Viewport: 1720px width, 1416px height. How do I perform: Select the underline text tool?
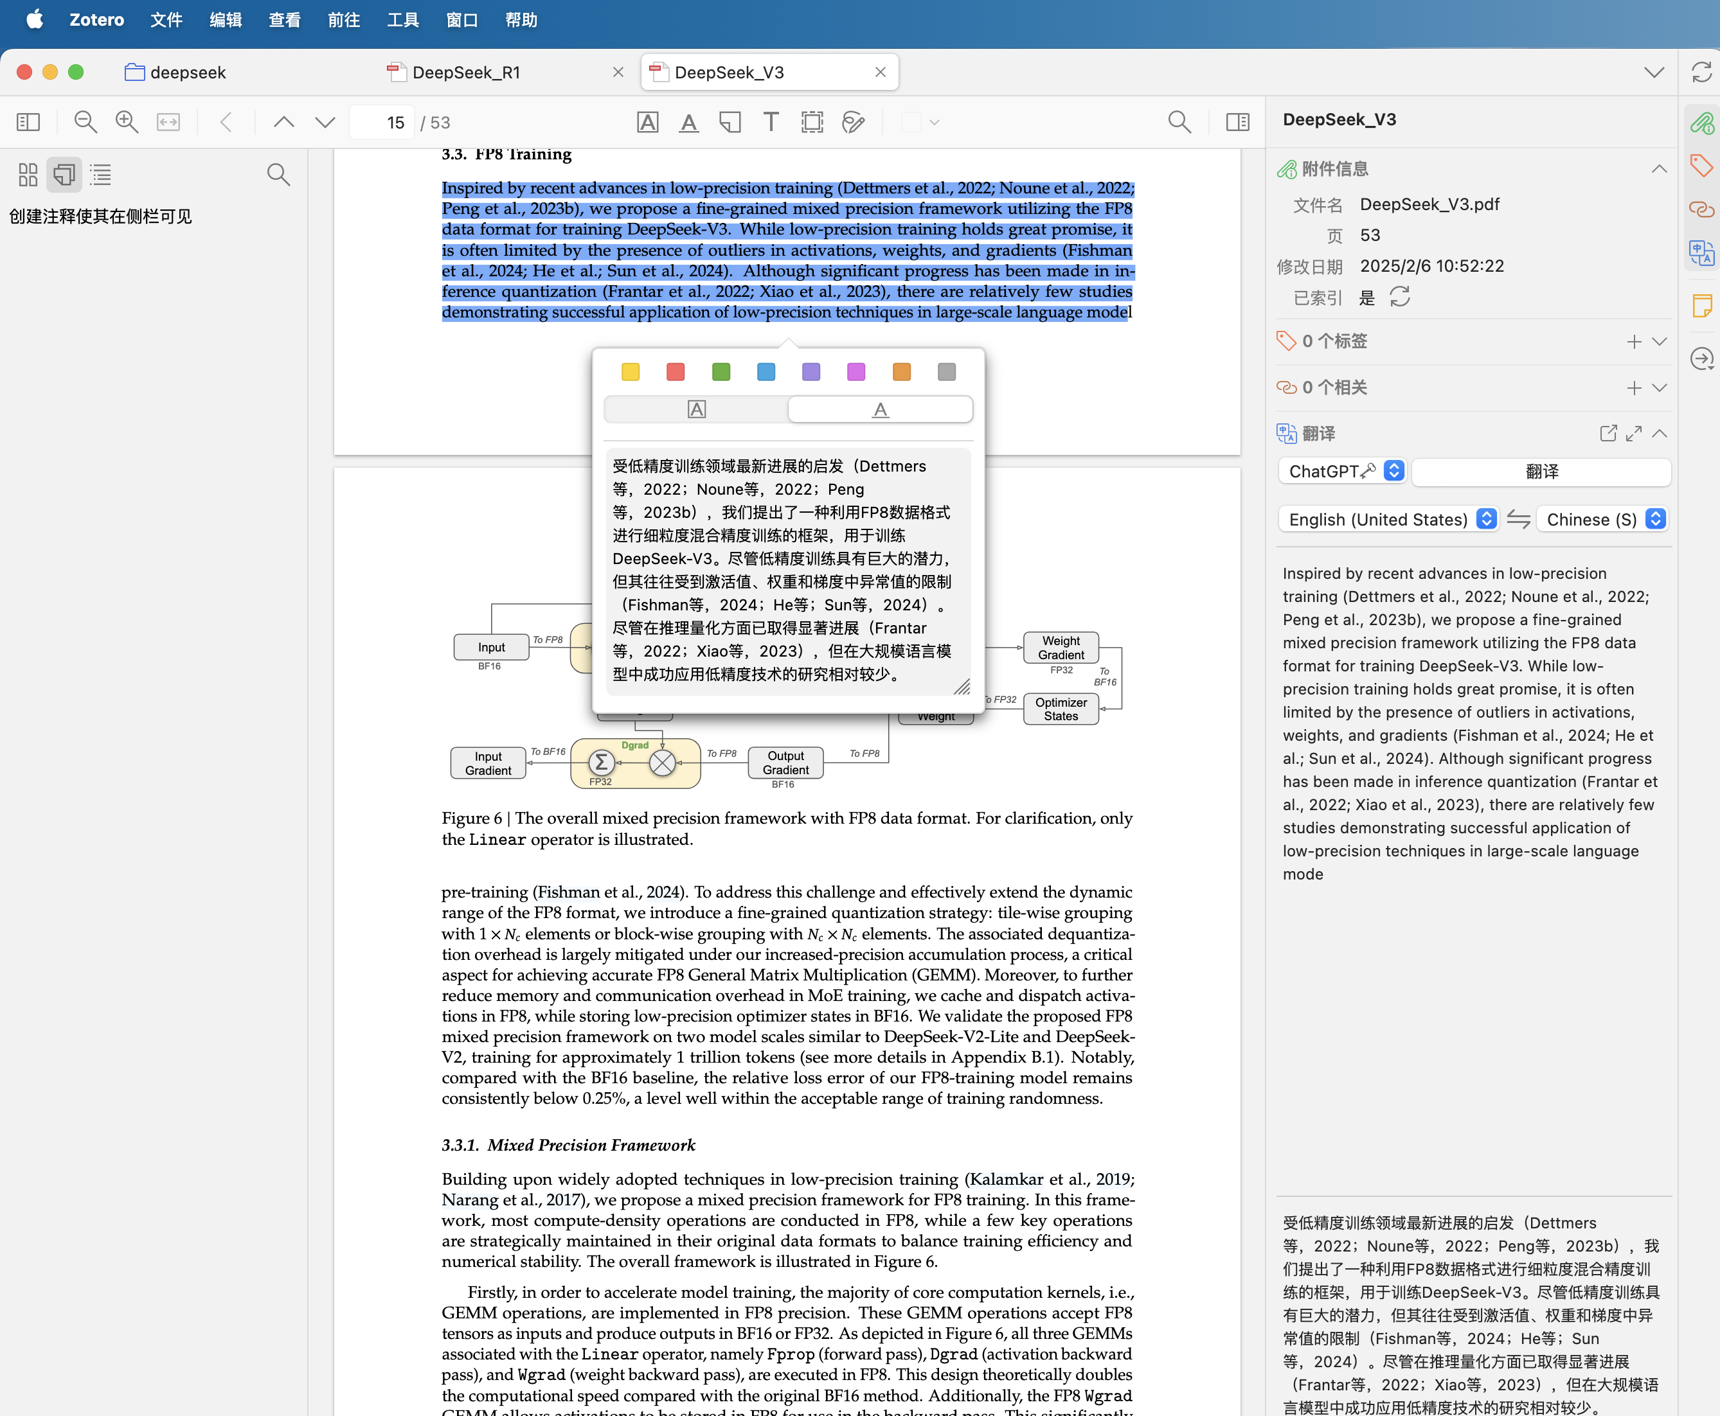[688, 122]
